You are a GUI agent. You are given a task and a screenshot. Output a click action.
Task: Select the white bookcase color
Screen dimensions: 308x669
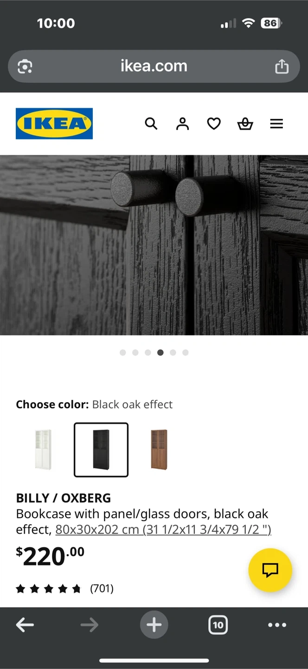click(43, 450)
